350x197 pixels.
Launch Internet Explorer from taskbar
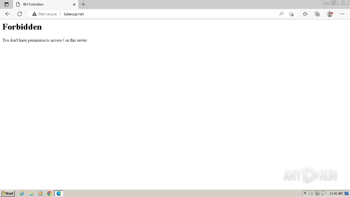tap(22, 193)
